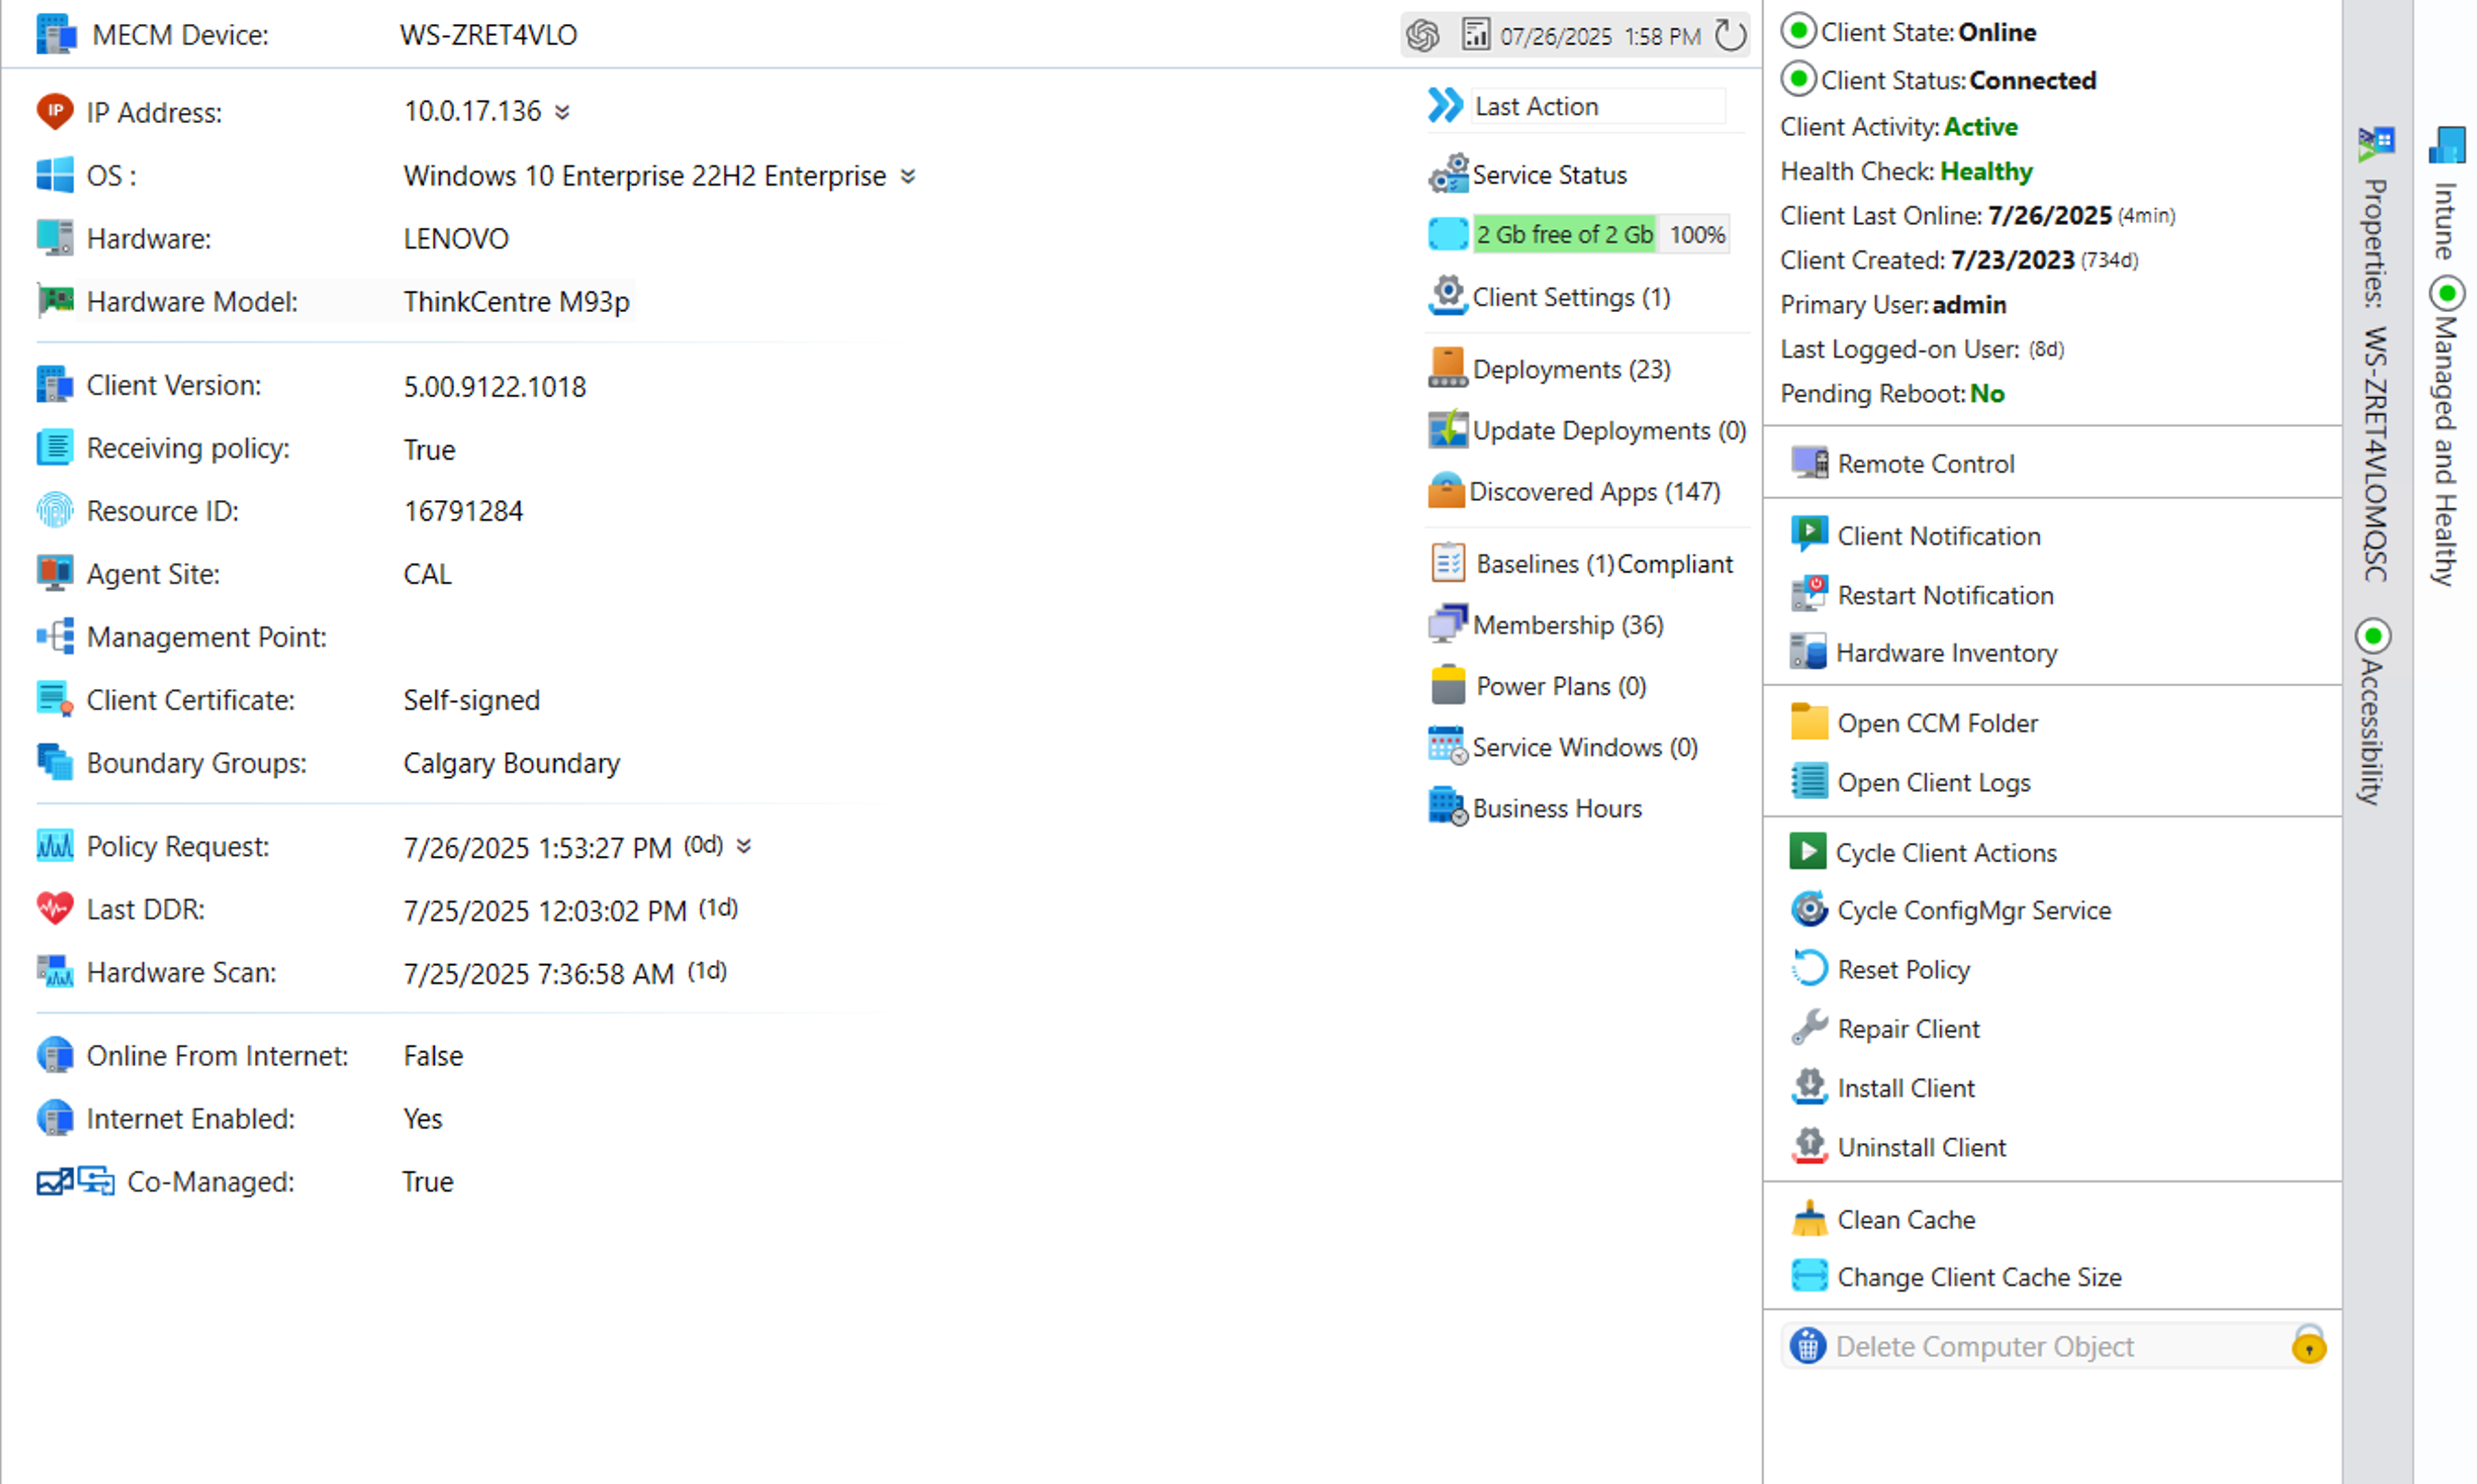
Task: Open Client Logs
Action: (1933, 782)
